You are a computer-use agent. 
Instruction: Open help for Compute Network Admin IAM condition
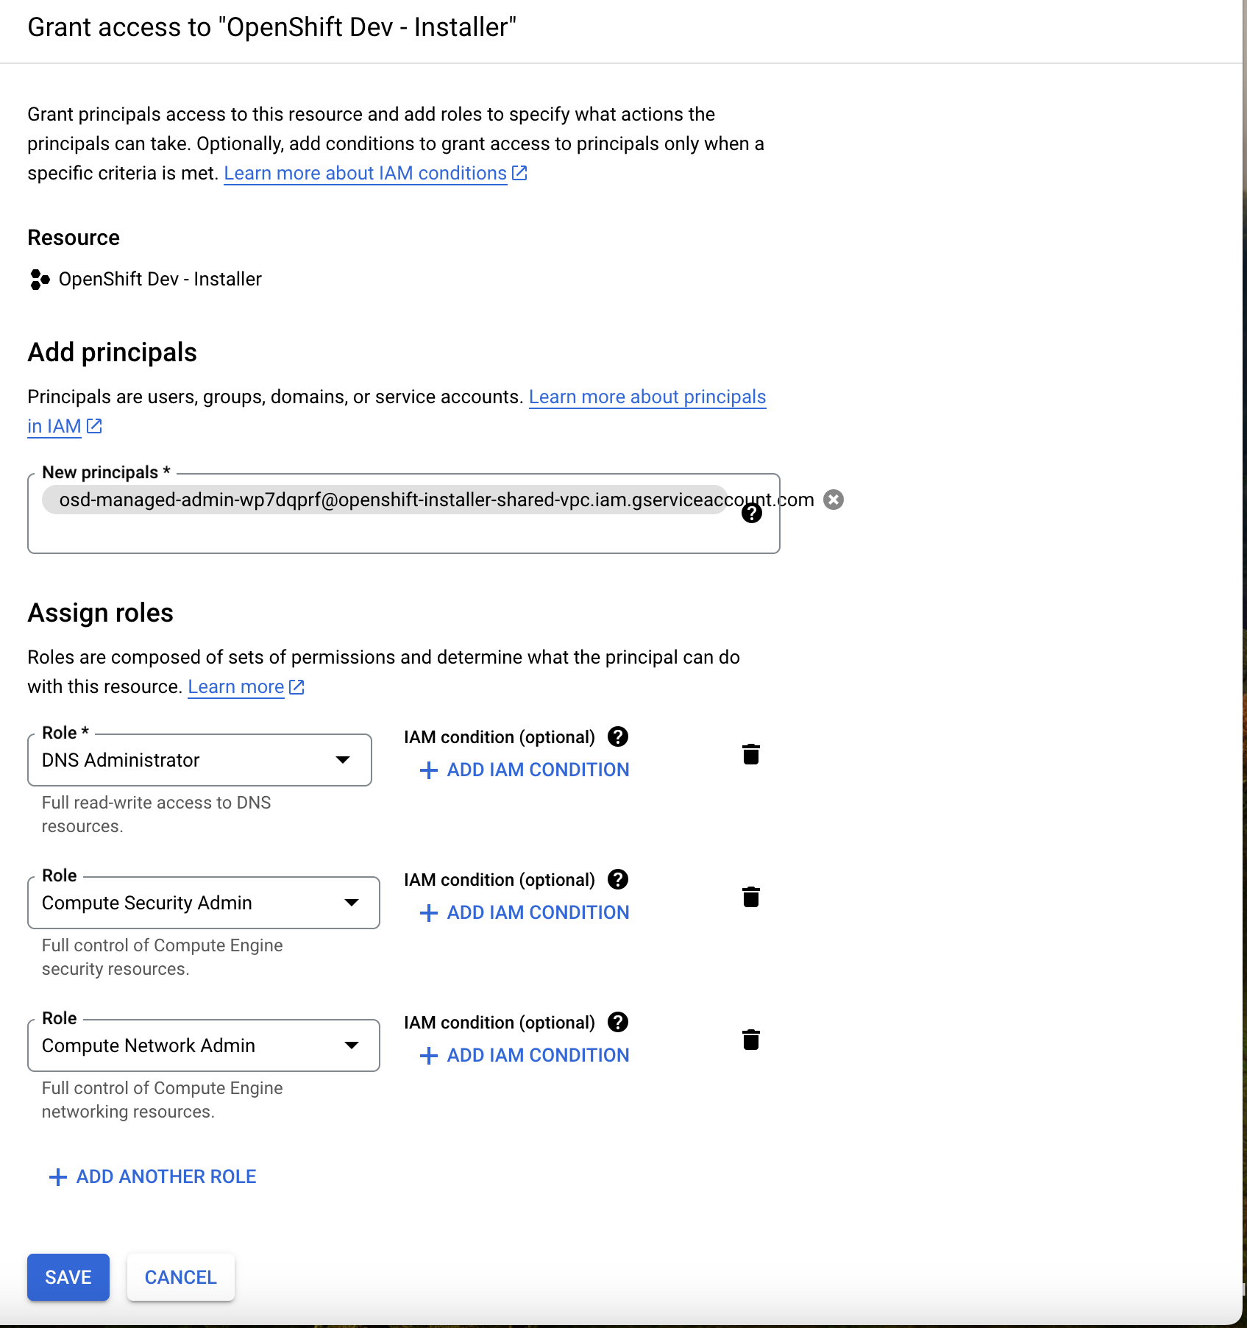point(619,1022)
